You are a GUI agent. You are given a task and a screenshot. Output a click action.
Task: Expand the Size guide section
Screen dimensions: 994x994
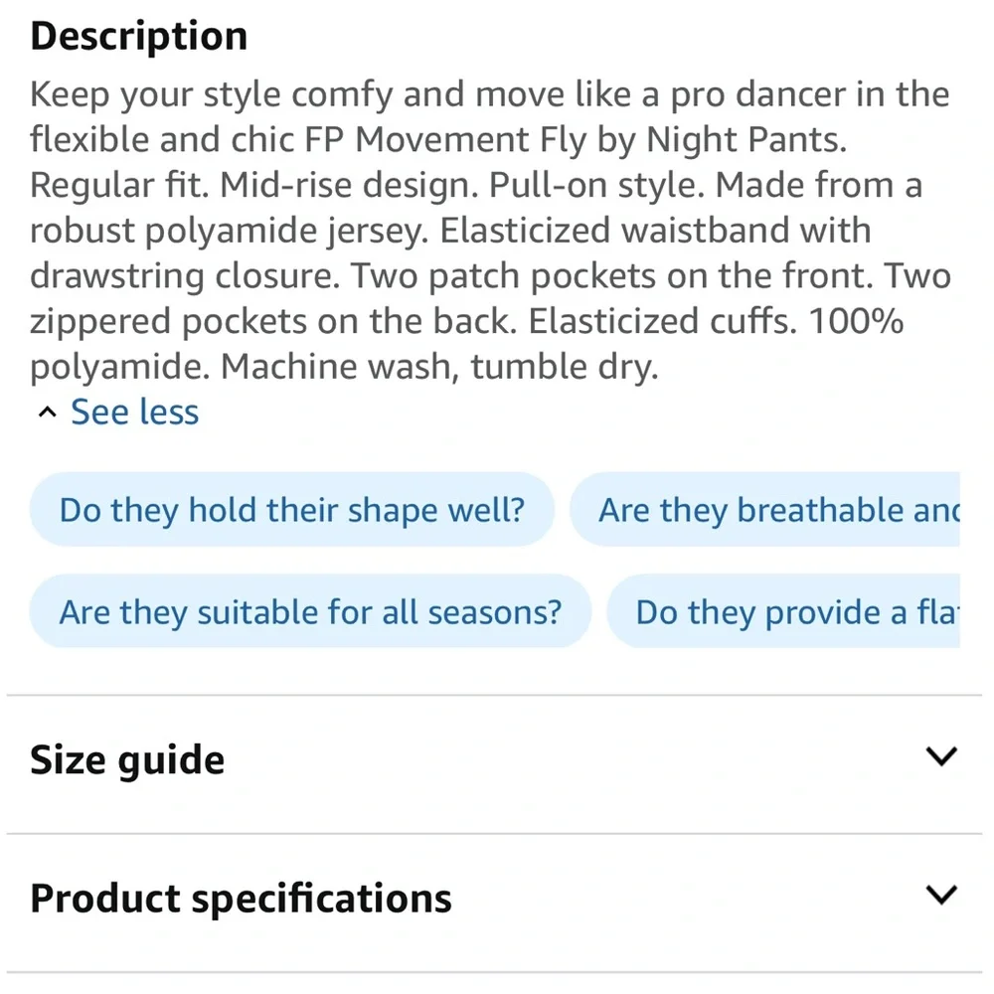(127, 760)
